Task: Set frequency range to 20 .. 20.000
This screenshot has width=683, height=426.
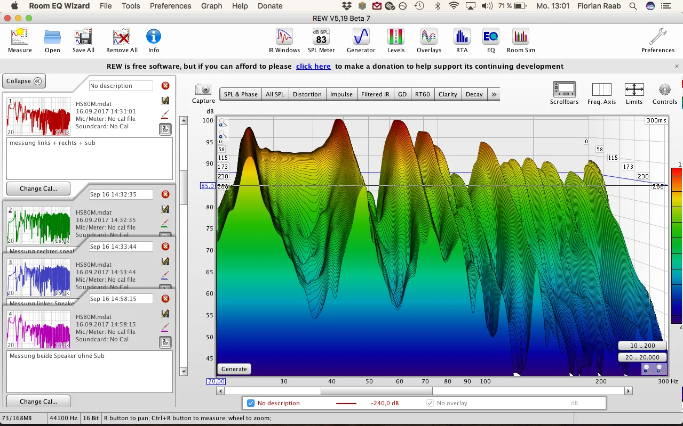Action: 642,357
